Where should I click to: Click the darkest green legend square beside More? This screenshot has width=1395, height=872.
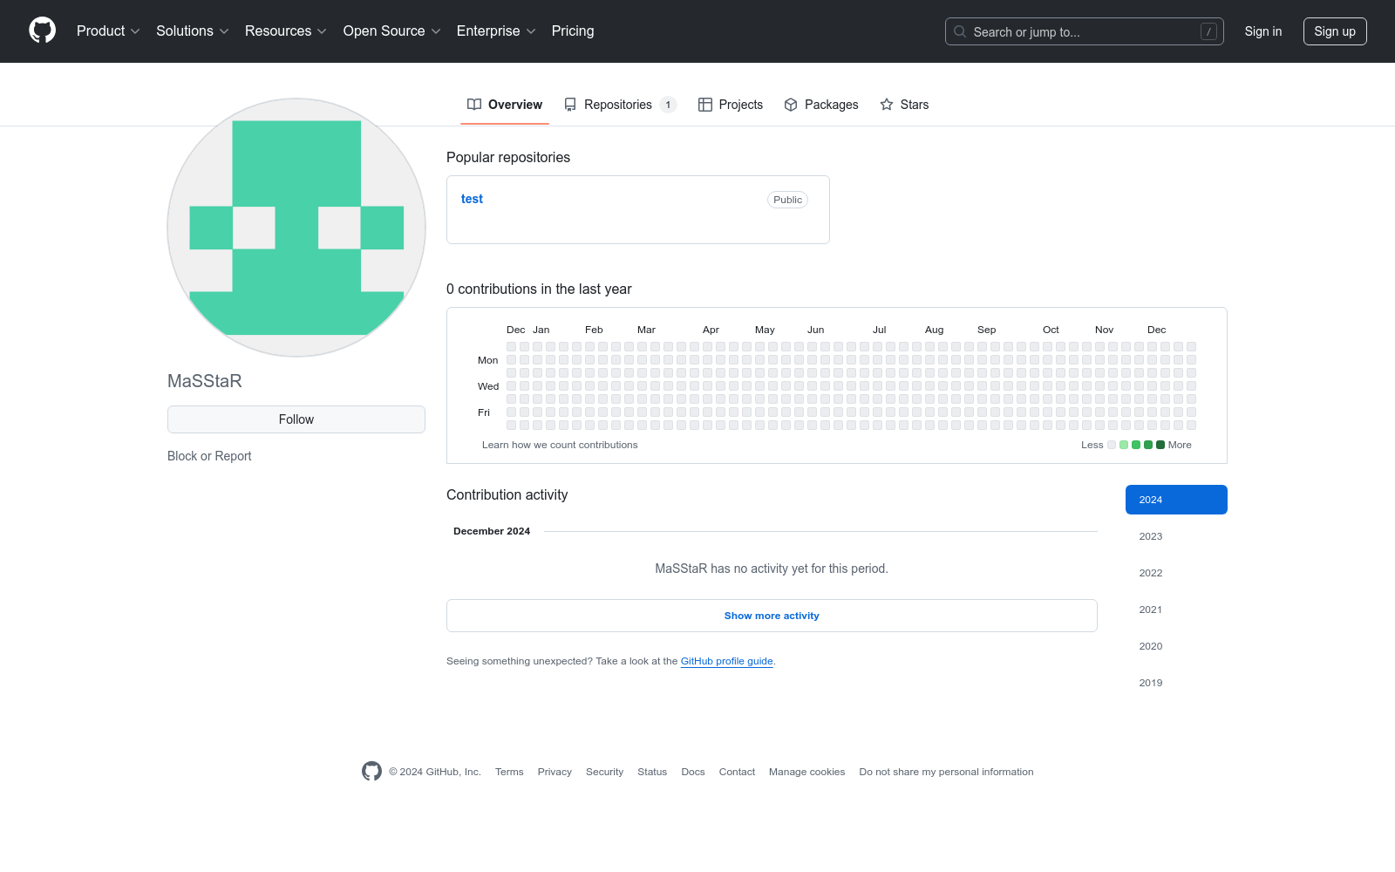1160,445
